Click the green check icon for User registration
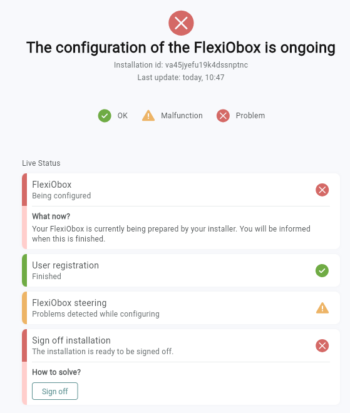 click(322, 270)
